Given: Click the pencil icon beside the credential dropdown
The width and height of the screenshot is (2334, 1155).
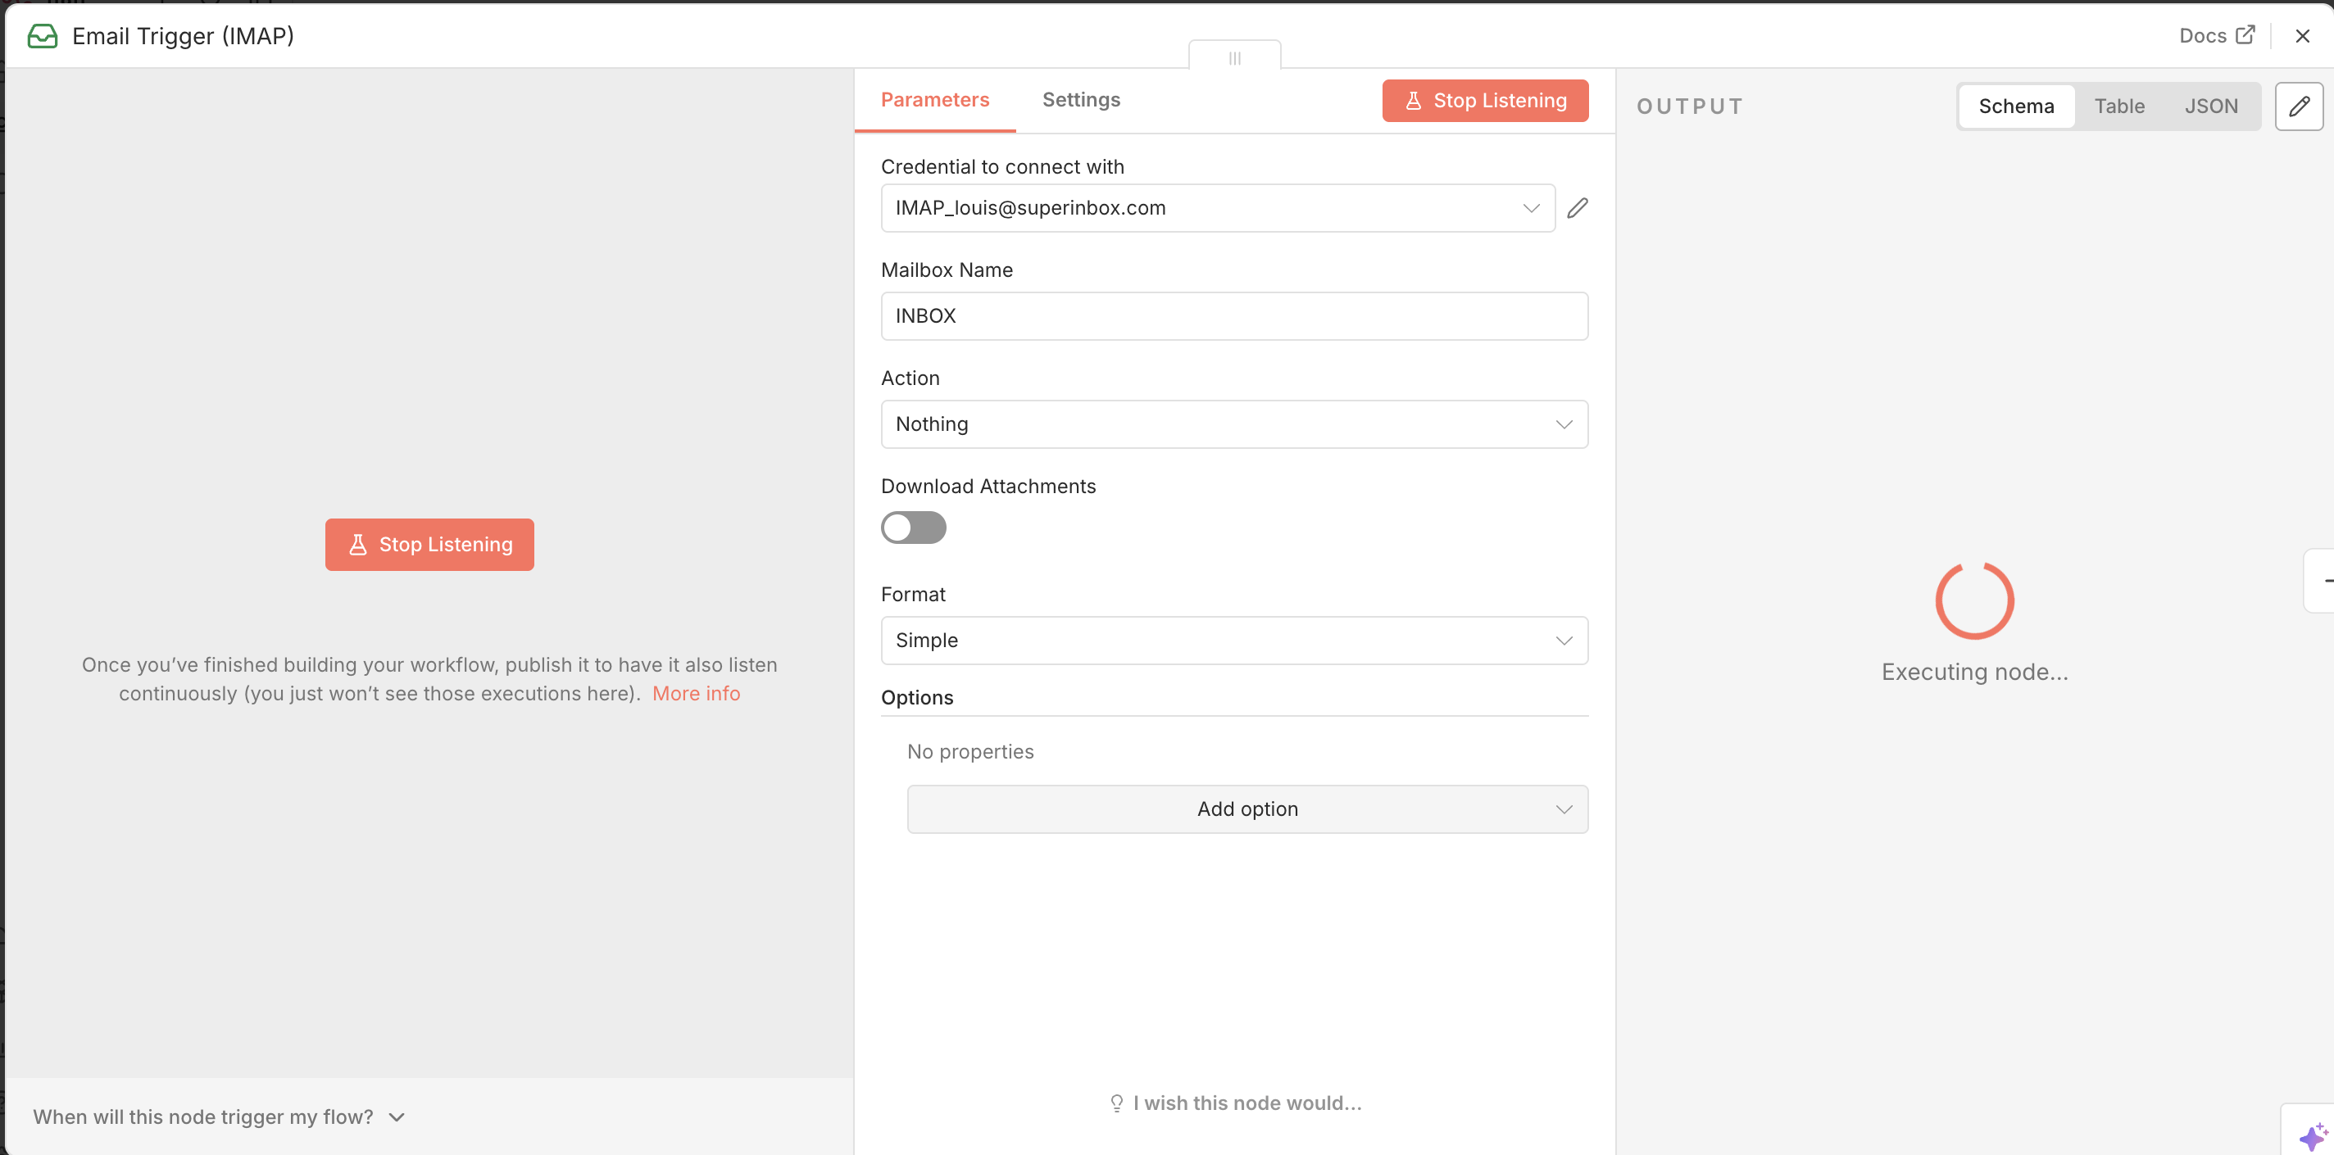Looking at the screenshot, I should pos(1578,208).
